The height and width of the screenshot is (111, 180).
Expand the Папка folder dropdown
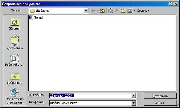click(x=86, y=11)
